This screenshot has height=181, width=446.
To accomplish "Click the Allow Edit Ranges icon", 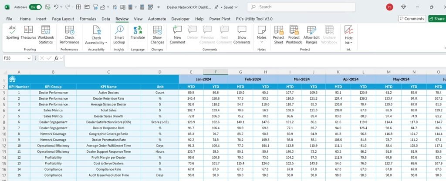I will pyautogui.click(x=311, y=32).
